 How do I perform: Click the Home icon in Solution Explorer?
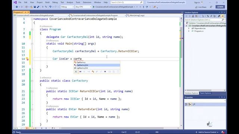point(193,16)
